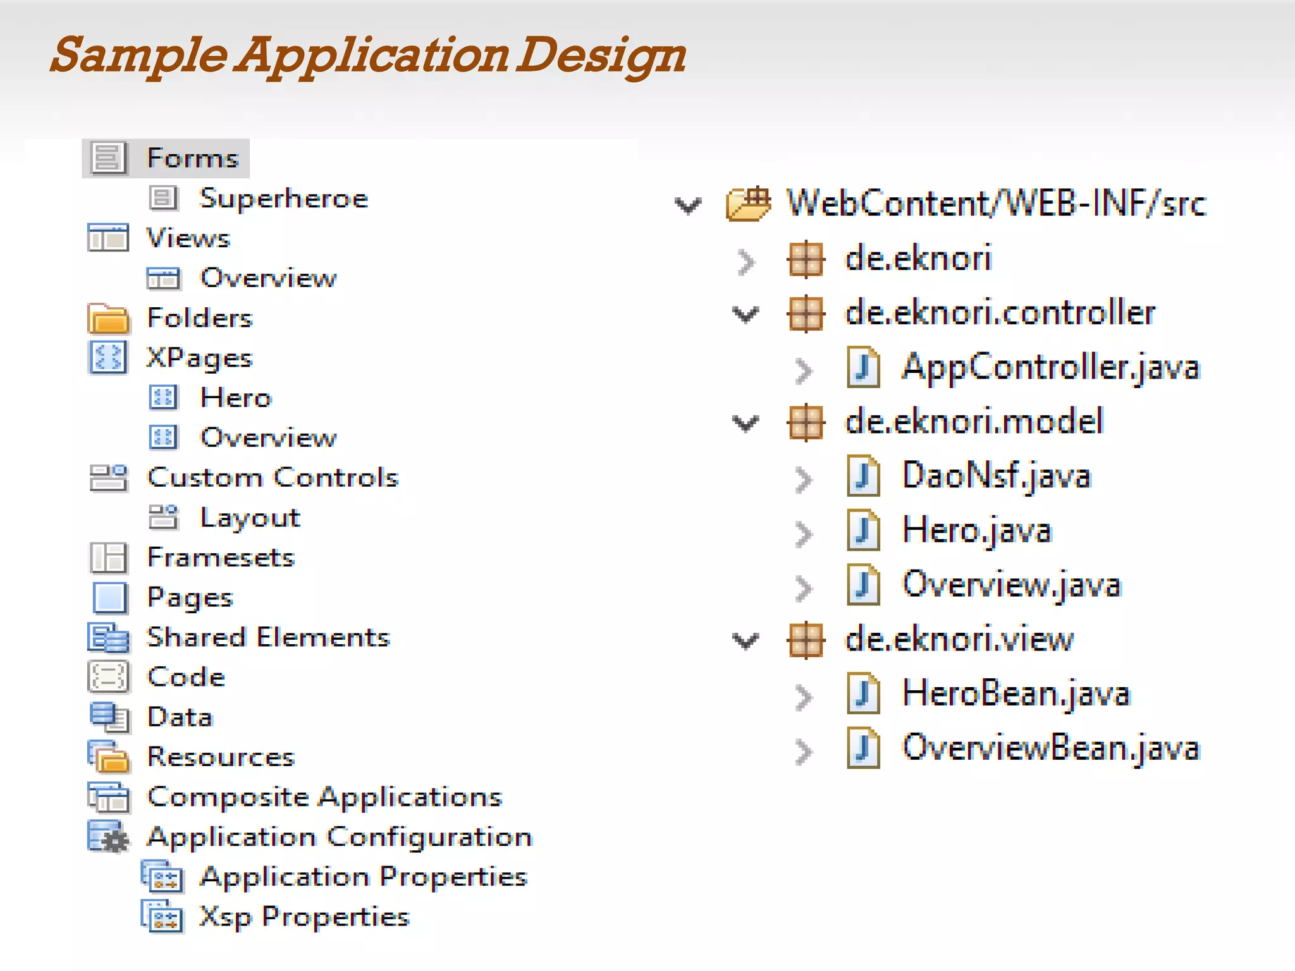Click the Framesets icon
The width and height of the screenshot is (1295, 971).
pos(107,557)
